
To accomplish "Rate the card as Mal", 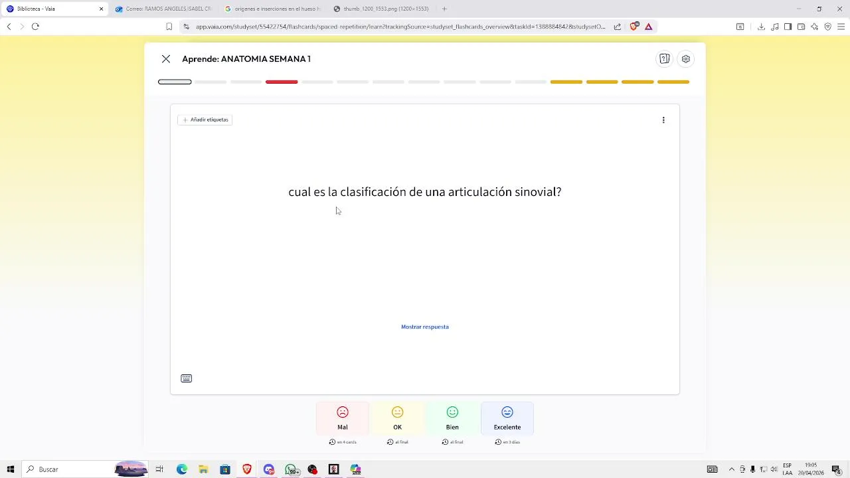I will pyautogui.click(x=343, y=418).
